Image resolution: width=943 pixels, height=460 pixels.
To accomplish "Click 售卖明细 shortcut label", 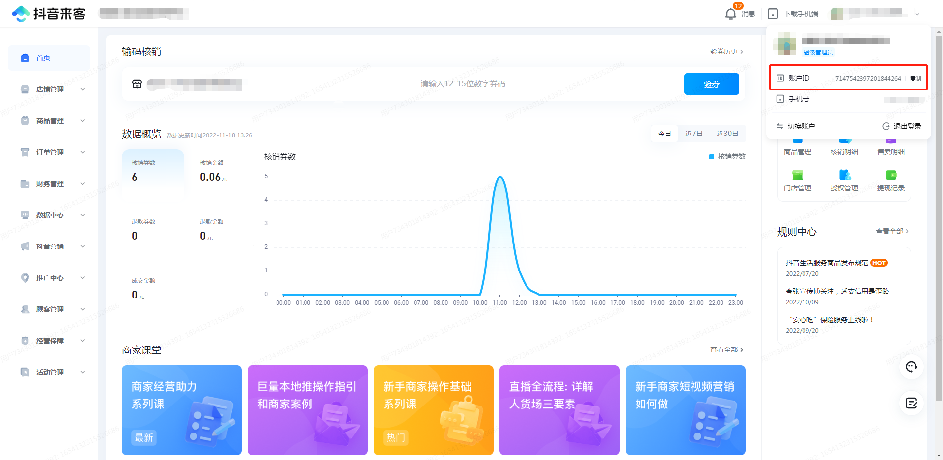I will click(x=891, y=152).
